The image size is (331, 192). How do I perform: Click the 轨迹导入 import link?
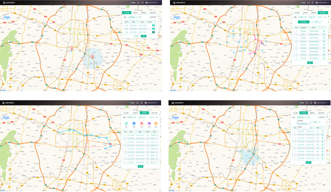320,17
